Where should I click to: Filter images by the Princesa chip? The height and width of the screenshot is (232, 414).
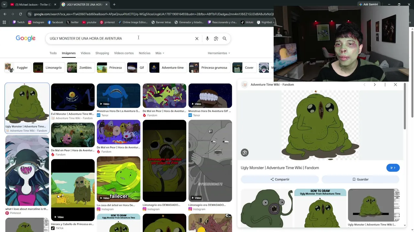[111, 68]
